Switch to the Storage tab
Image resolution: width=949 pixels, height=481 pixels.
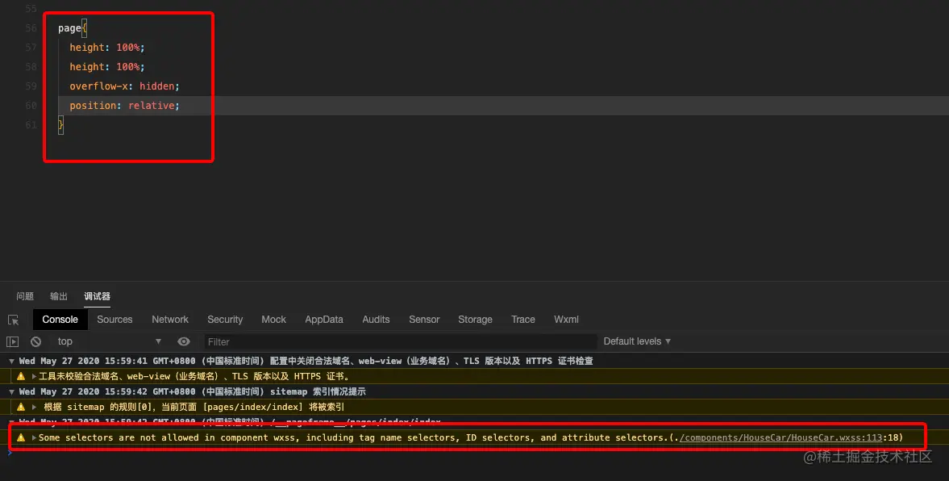[x=475, y=320]
